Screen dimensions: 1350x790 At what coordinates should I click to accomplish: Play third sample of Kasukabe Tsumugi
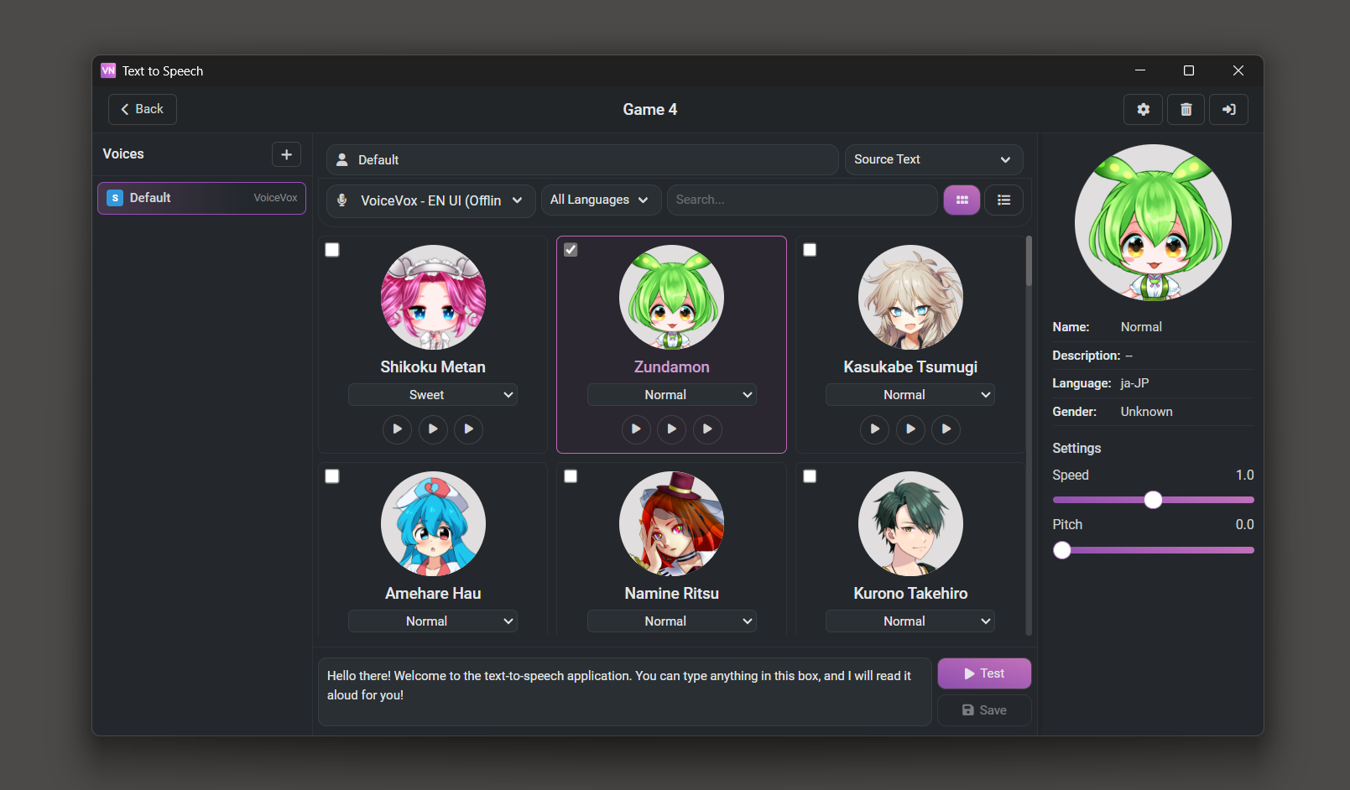click(946, 429)
